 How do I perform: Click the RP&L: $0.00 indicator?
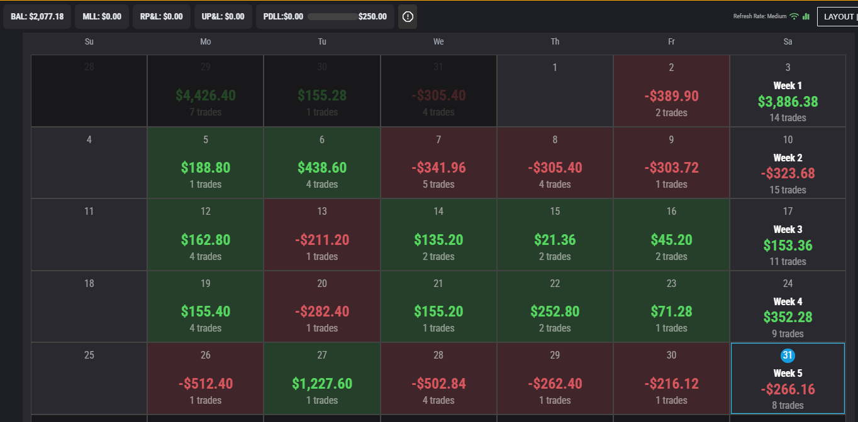(161, 16)
